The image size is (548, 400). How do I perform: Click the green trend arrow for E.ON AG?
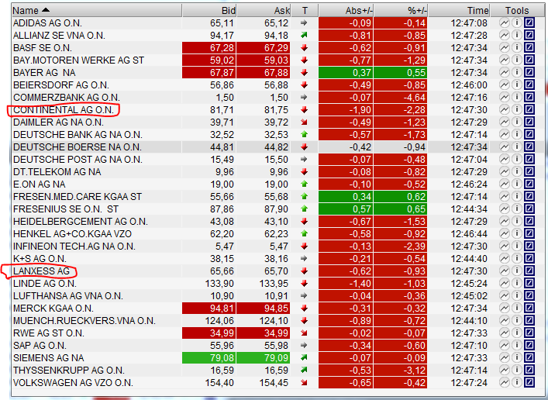pos(305,184)
